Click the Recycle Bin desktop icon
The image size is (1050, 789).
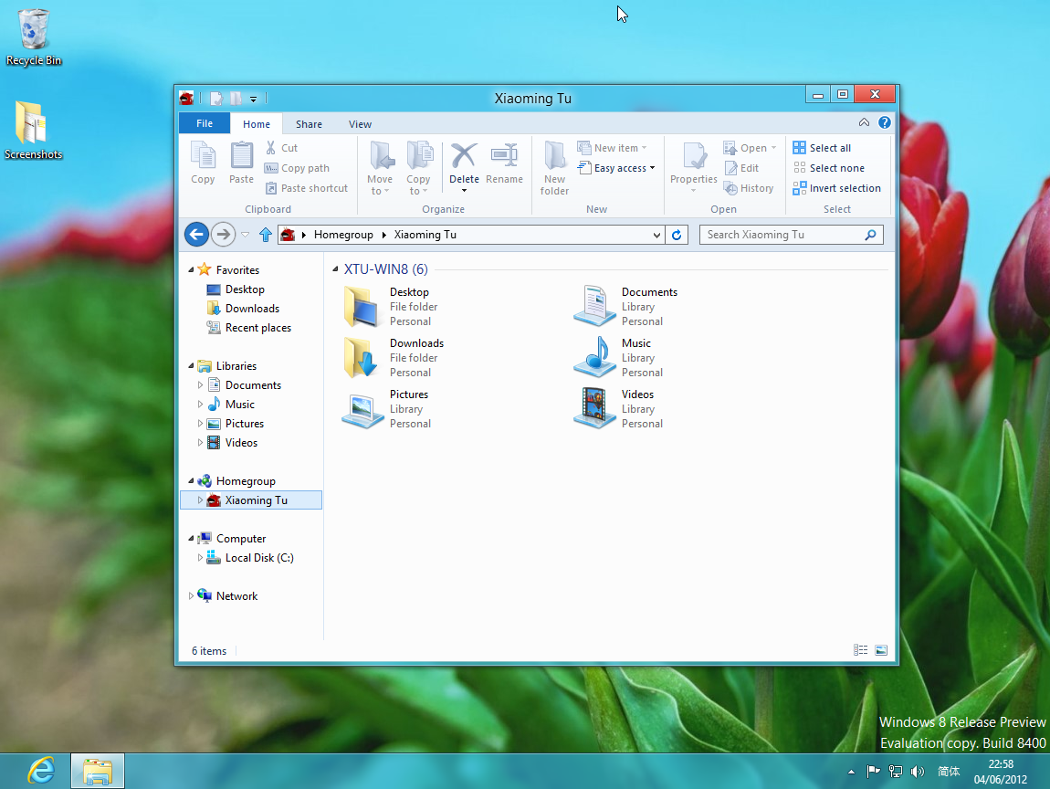[x=34, y=37]
